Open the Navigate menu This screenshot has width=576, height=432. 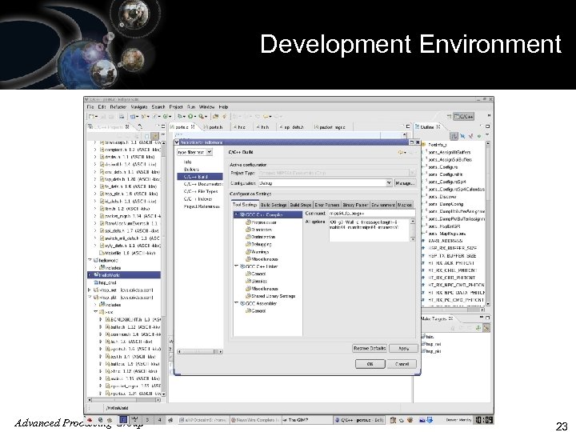pyautogui.click(x=139, y=107)
